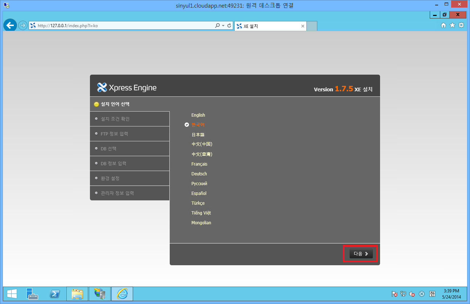The width and height of the screenshot is (470, 304).
Task: Select Español language option
Action: [x=199, y=193]
